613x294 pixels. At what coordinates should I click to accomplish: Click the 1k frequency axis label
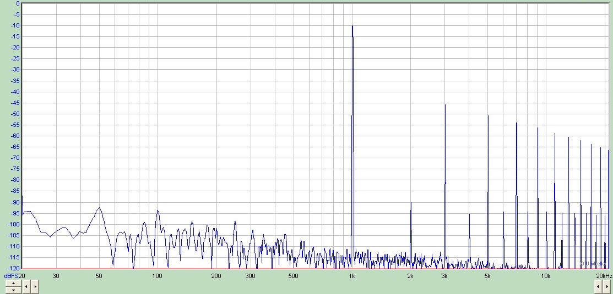point(352,276)
